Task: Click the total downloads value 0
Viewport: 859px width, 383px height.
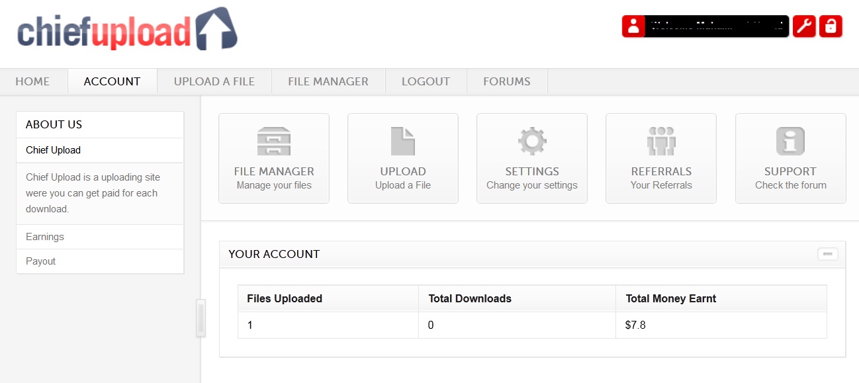Action: click(431, 325)
